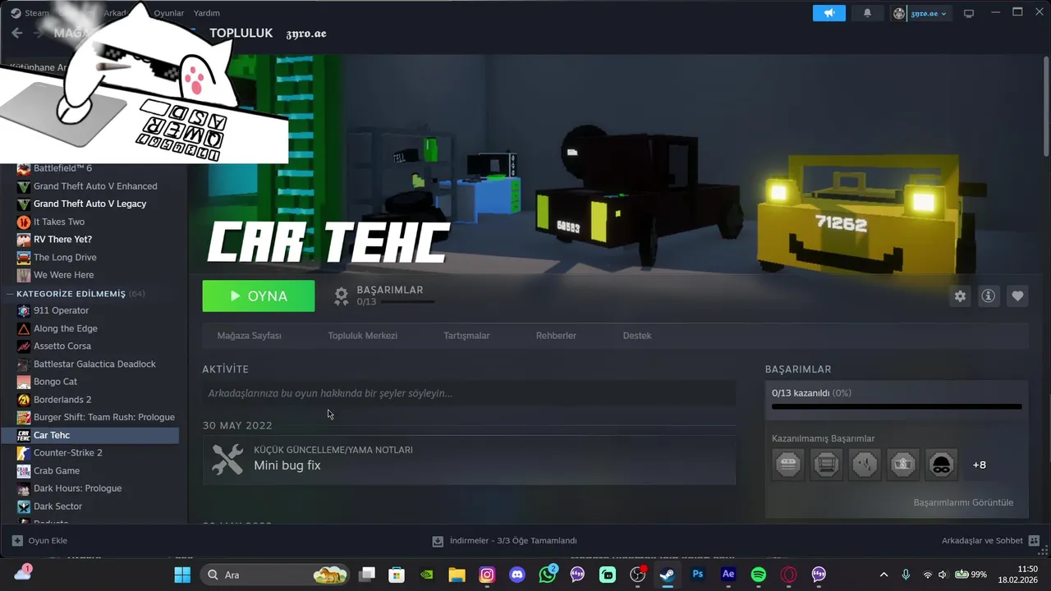Click the Steam logo in title bar

click(x=16, y=13)
